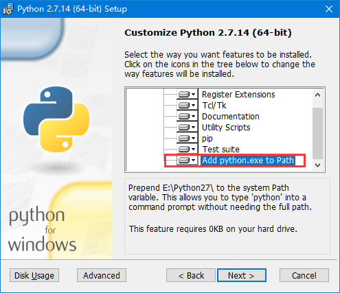Image resolution: width=340 pixels, height=293 pixels.
Task: Click the Register Extensions drive icon
Action: pyautogui.click(x=184, y=94)
